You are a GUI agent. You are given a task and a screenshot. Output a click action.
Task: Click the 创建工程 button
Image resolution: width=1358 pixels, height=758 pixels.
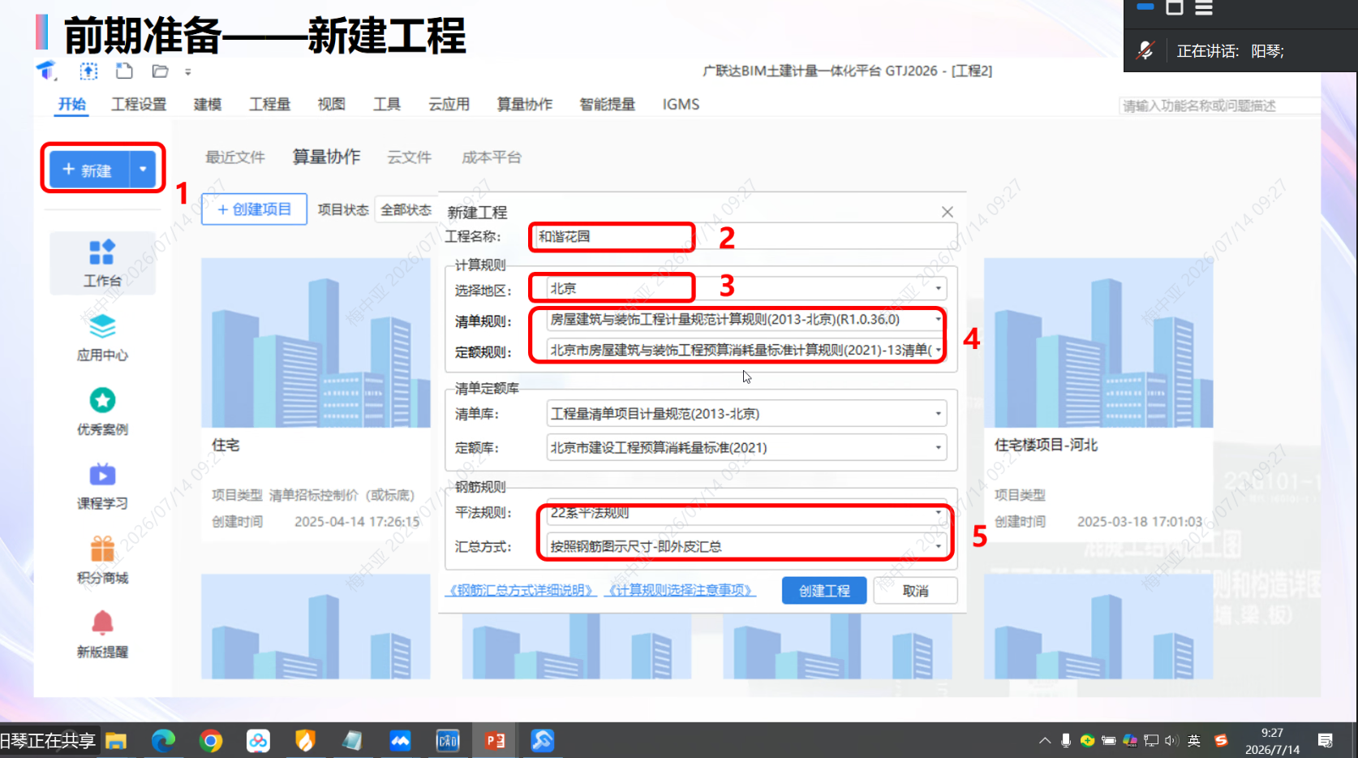pyautogui.click(x=824, y=591)
